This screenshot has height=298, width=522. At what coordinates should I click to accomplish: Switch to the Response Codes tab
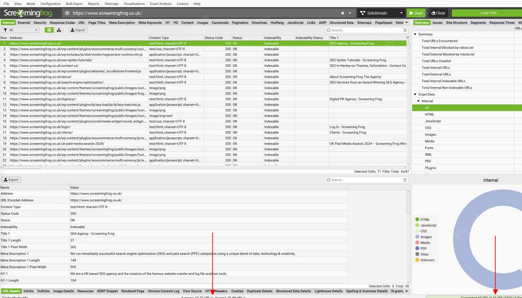pyautogui.click(x=62, y=22)
